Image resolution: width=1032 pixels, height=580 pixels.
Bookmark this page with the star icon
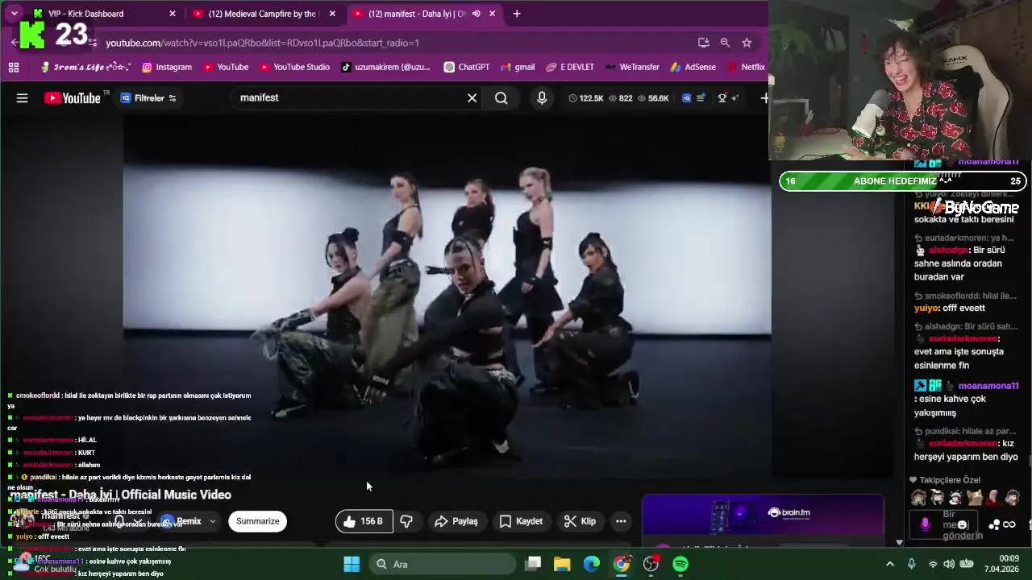pos(747,43)
